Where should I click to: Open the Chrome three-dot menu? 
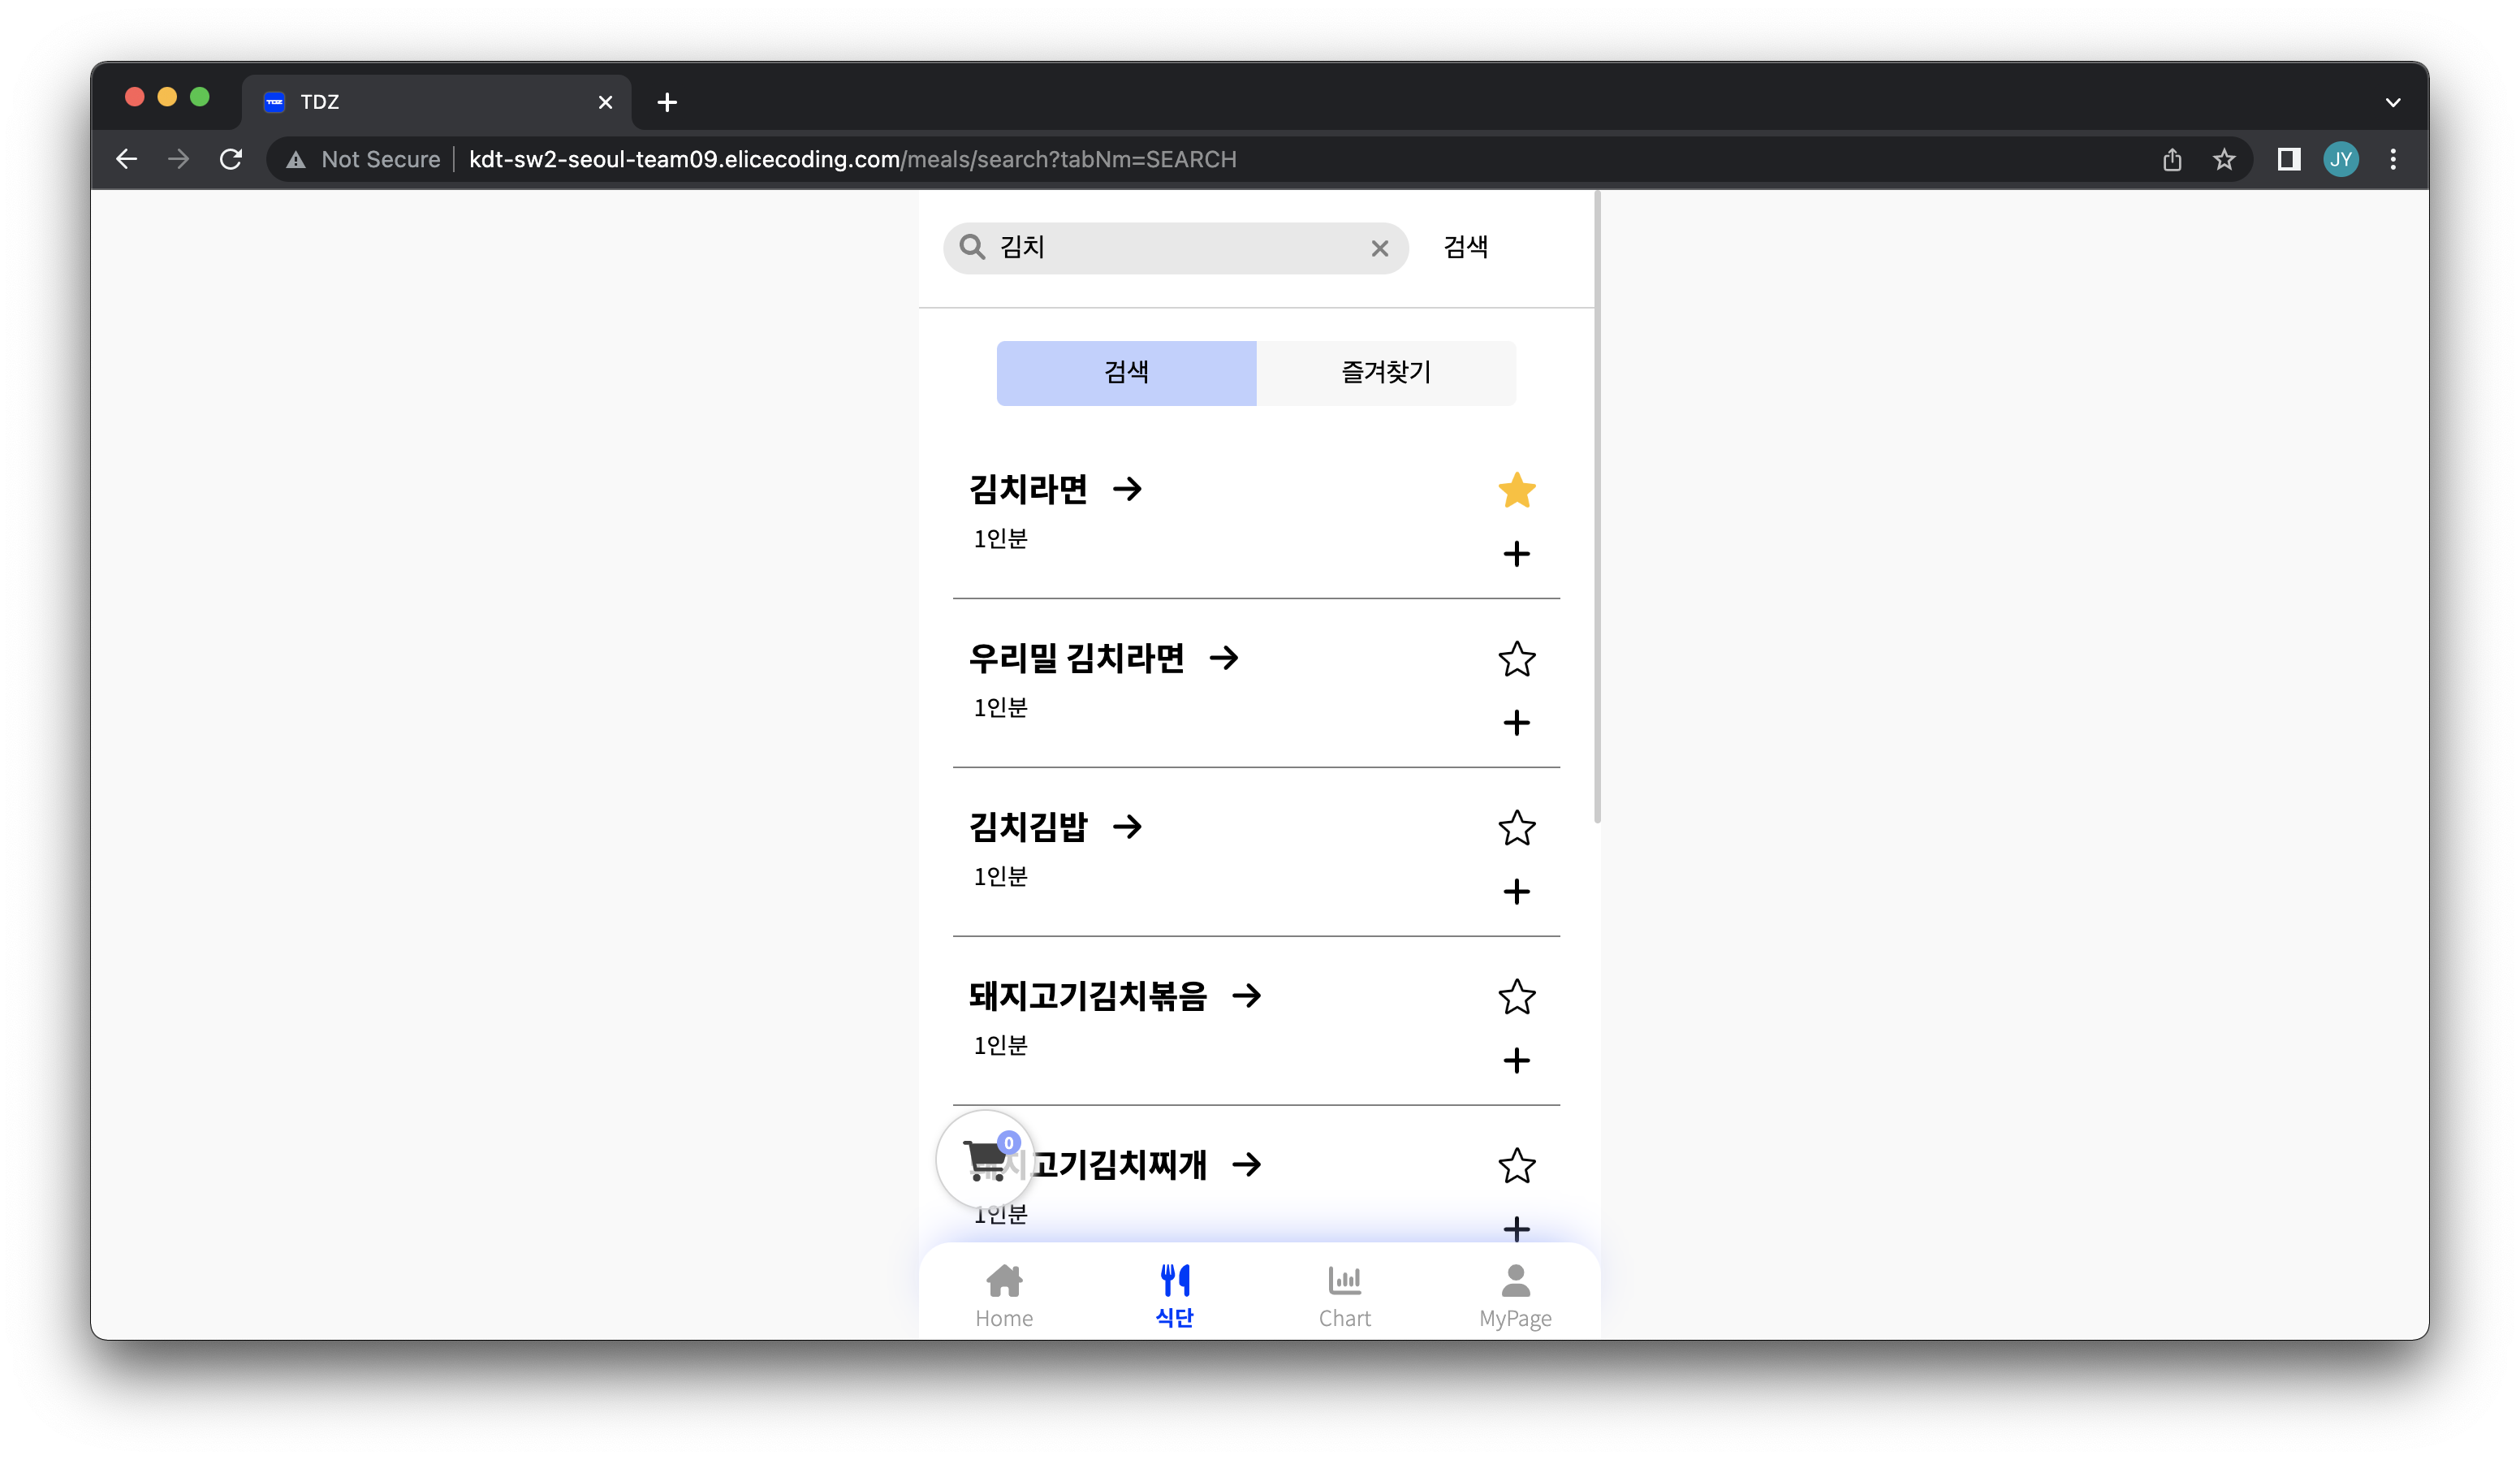click(2393, 160)
